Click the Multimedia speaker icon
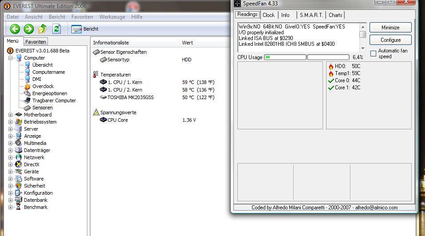 click(x=19, y=143)
